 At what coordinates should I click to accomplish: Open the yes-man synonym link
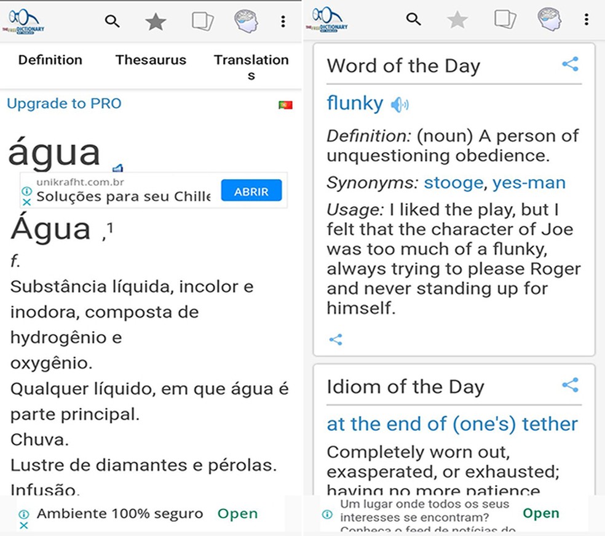(x=529, y=183)
